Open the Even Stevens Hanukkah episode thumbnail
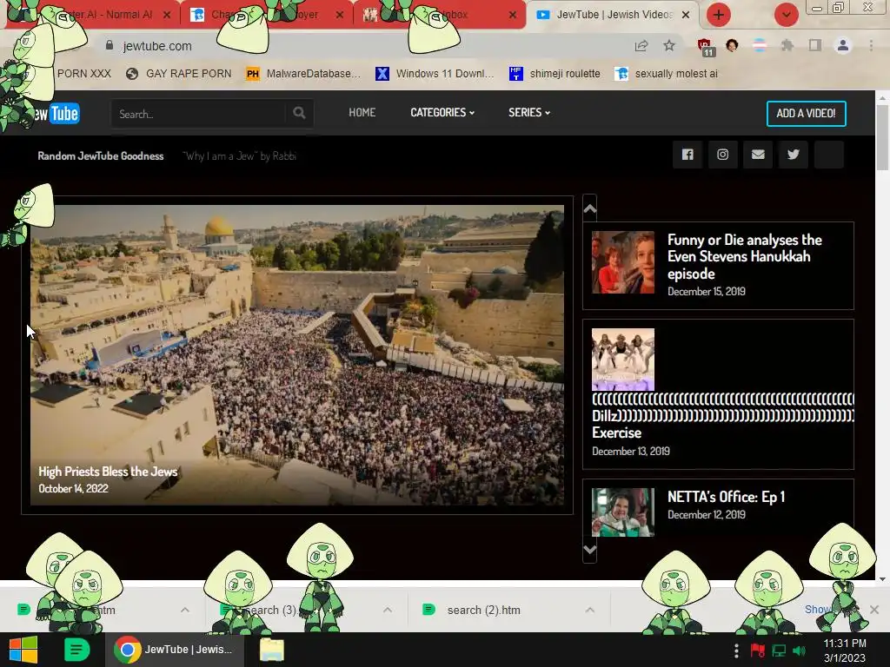The image size is (890, 667). click(x=622, y=262)
